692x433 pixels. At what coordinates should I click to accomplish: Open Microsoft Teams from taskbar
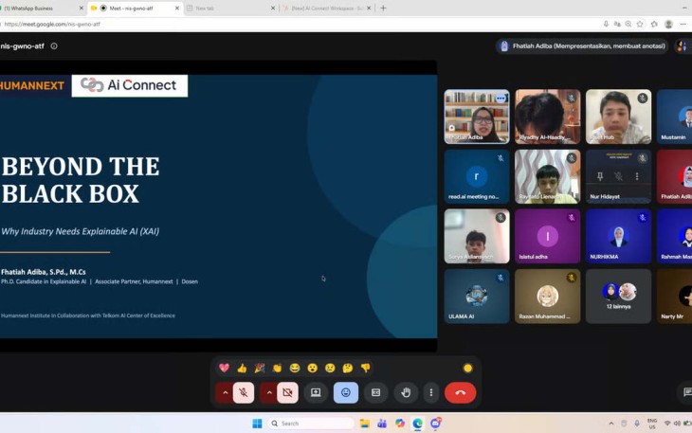pyautogui.click(x=382, y=424)
